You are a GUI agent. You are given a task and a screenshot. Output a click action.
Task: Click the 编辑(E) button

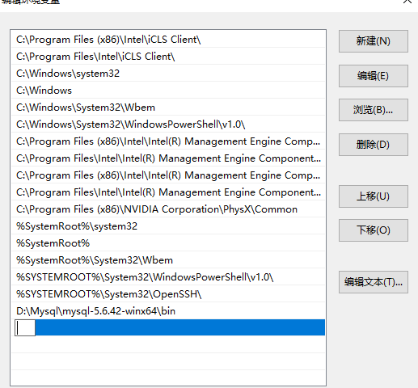374,76
